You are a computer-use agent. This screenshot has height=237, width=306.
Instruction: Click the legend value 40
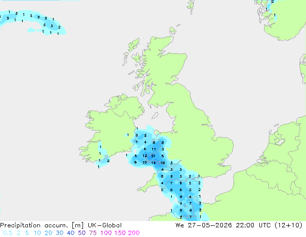(x=70, y=233)
